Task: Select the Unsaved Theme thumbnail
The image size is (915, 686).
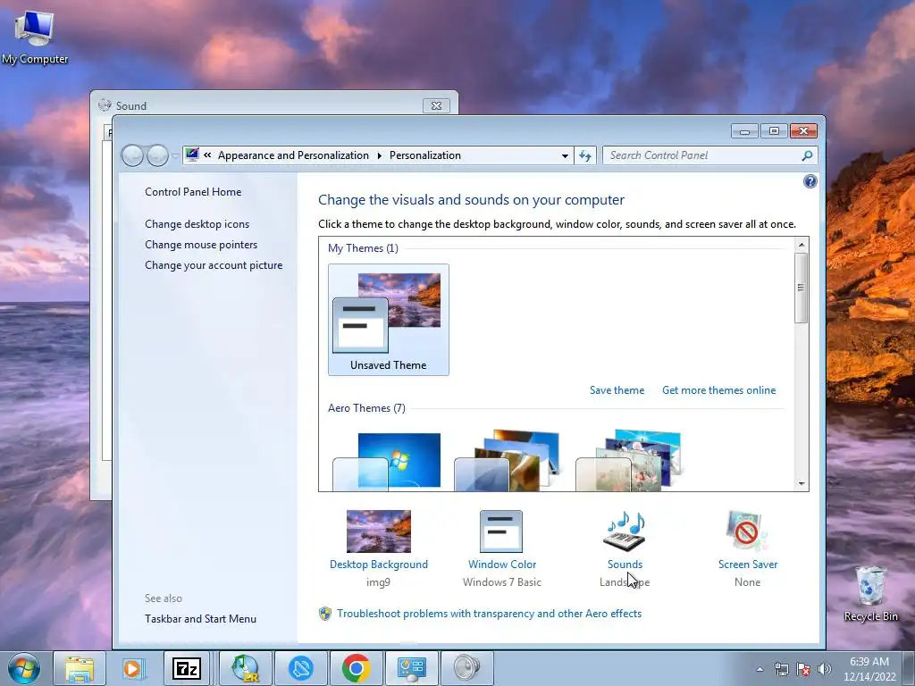Action: [x=388, y=320]
